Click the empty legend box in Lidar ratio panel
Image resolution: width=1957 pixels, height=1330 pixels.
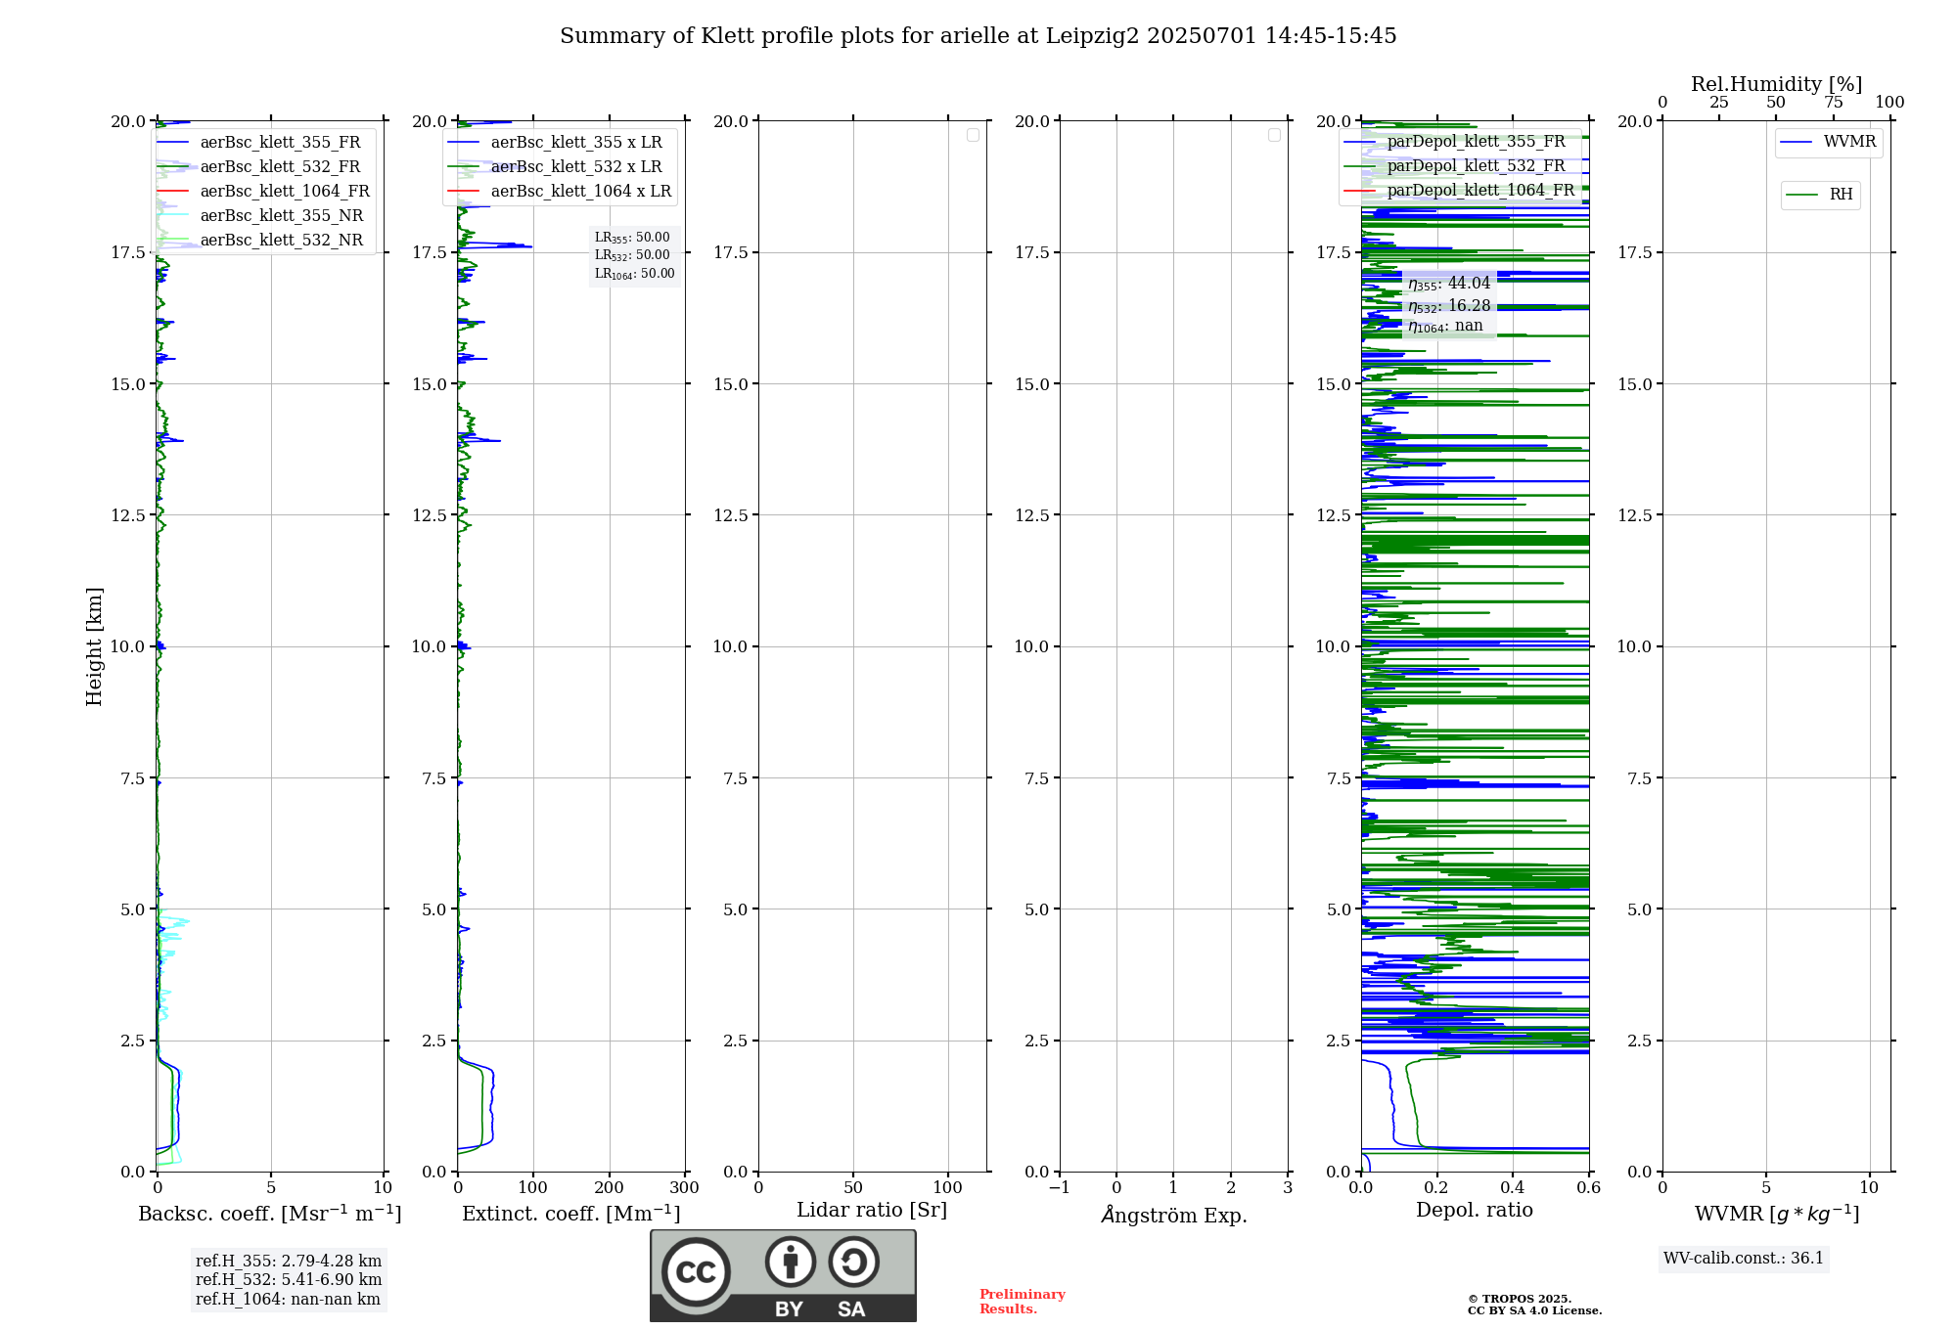973,135
